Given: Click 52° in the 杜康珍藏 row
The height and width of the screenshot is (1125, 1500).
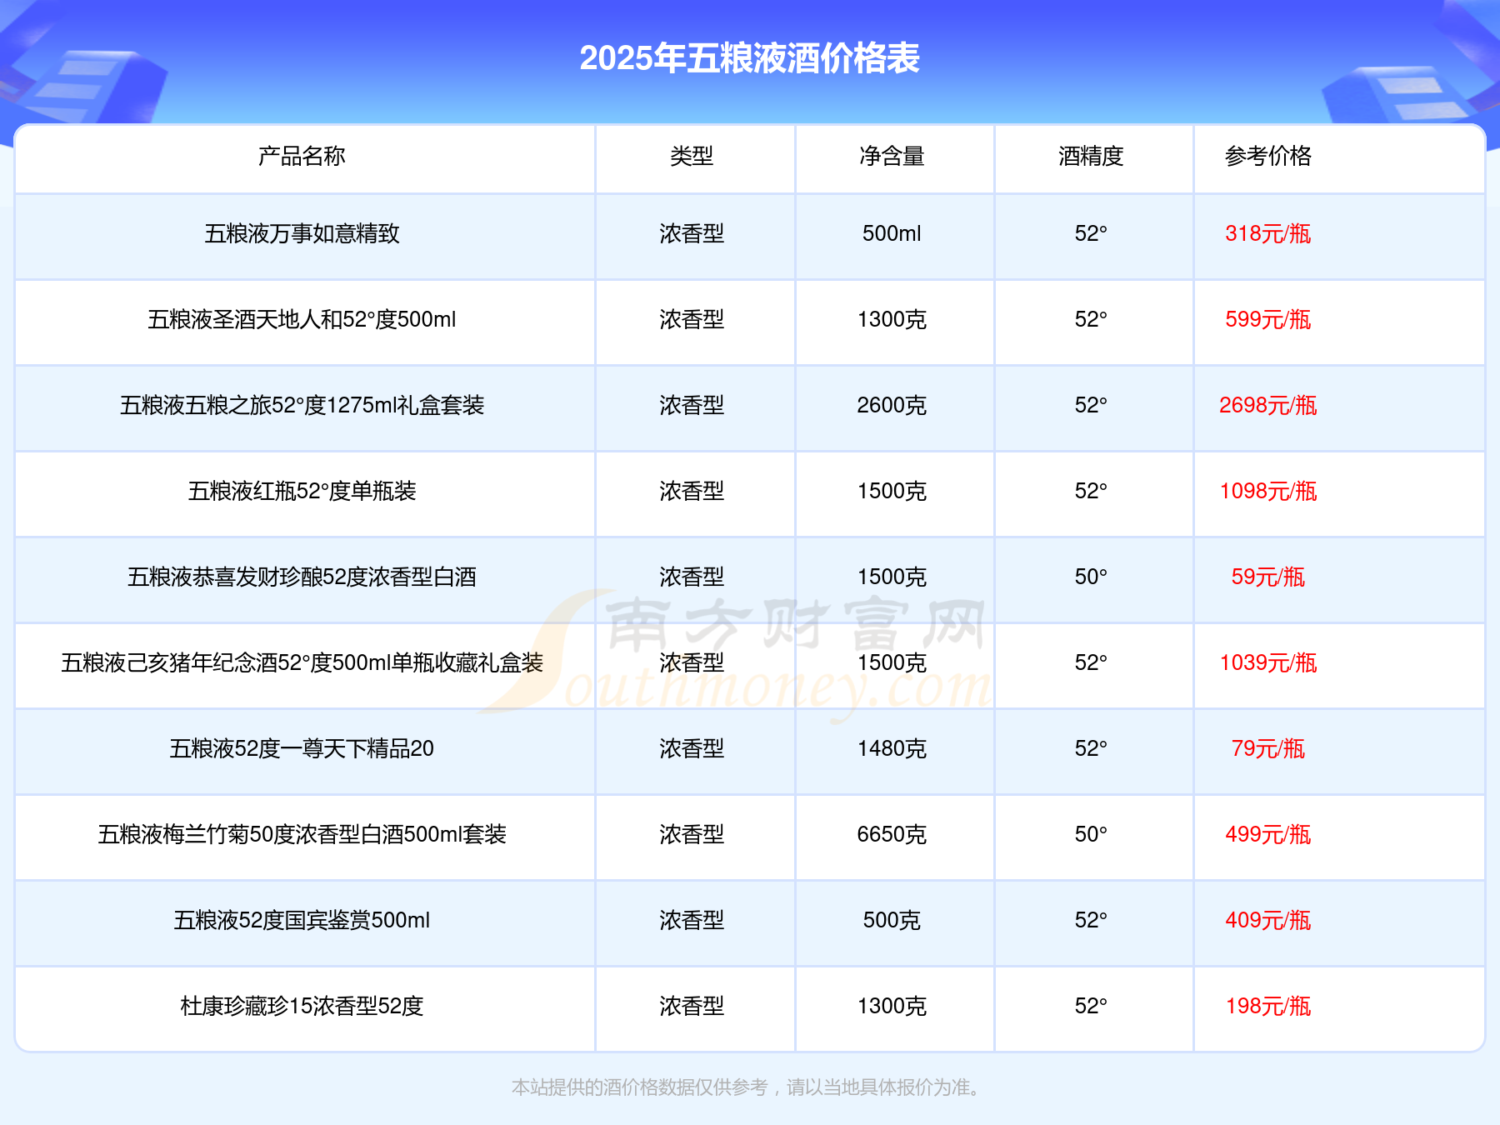Looking at the screenshot, I should [x=1091, y=1006].
